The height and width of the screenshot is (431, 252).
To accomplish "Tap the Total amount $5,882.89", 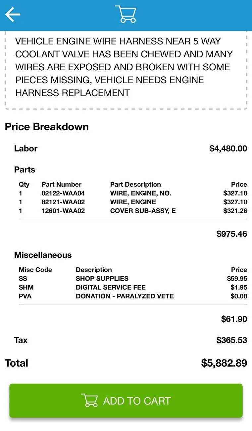I will [224, 363].
